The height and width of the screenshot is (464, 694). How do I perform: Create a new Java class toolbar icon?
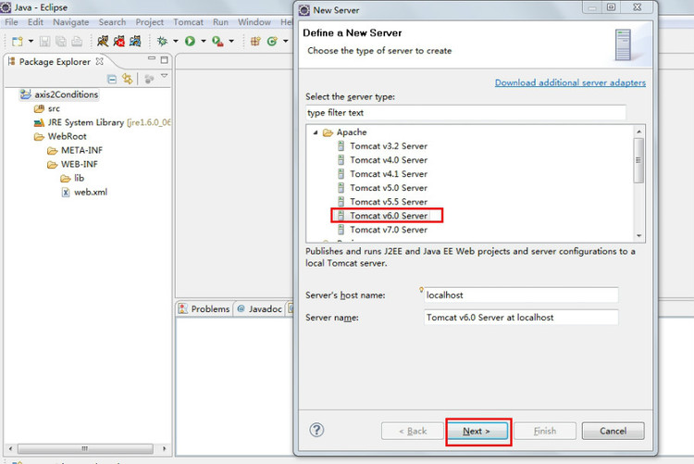(272, 42)
